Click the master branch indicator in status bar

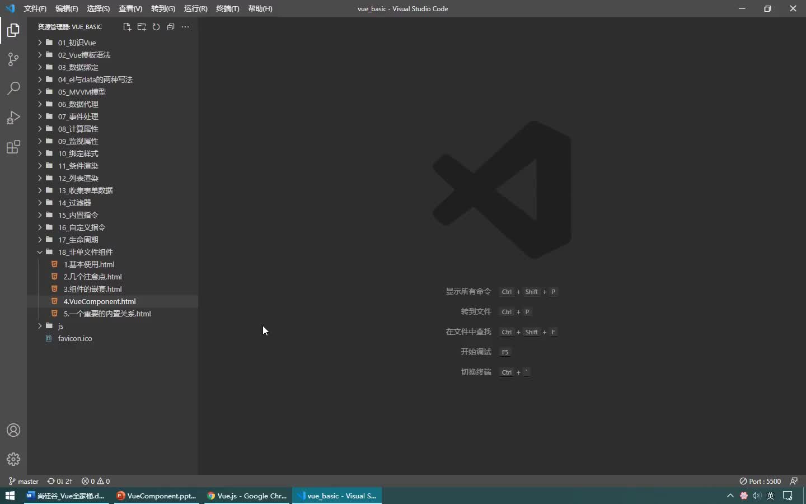pyautogui.click(x=24, y=481)
